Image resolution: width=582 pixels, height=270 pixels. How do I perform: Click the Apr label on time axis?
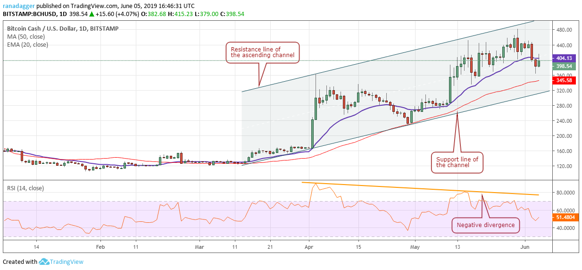[309, 246]
